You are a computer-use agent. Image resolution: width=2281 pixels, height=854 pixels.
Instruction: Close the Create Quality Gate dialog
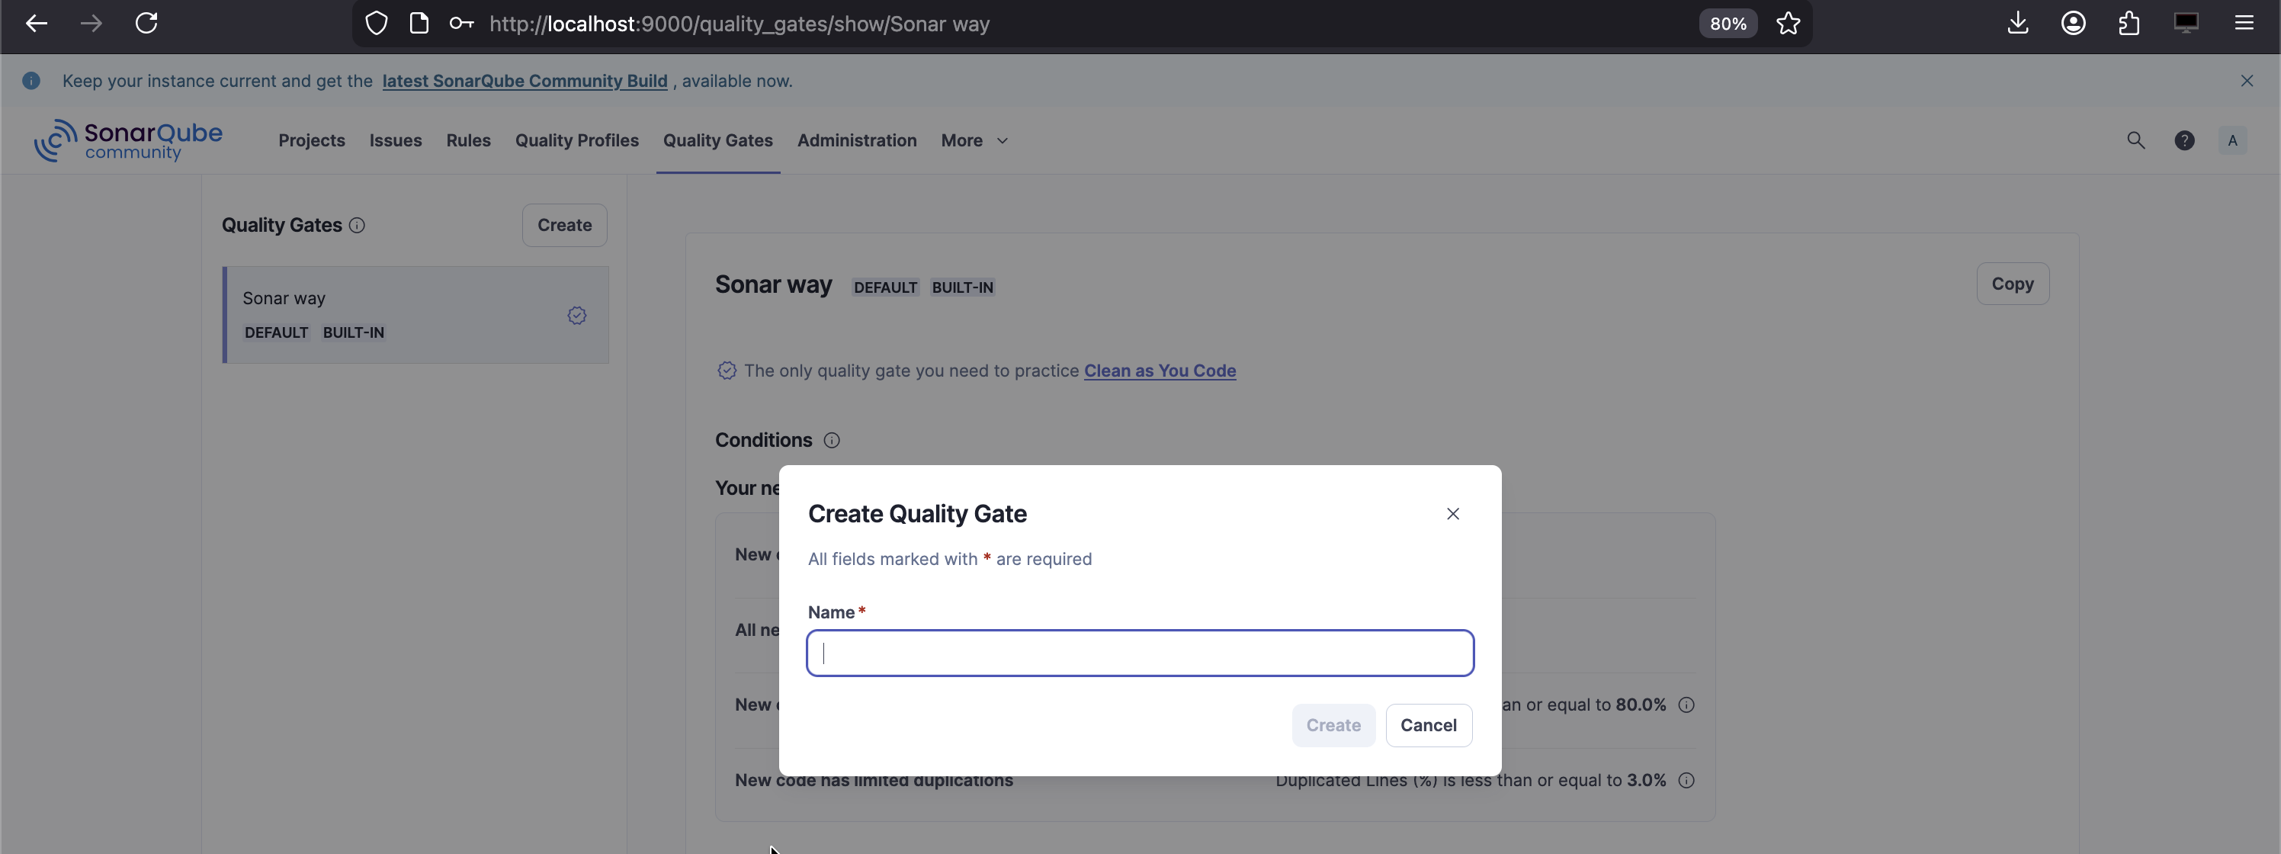coord(1452,514)
